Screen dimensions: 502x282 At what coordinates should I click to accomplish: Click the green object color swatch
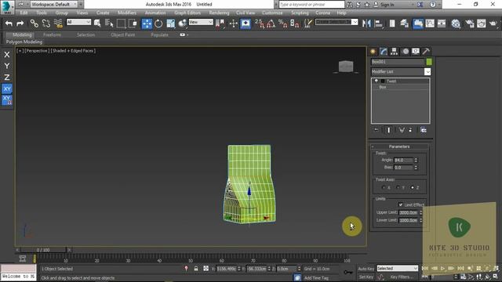point(429,62)
